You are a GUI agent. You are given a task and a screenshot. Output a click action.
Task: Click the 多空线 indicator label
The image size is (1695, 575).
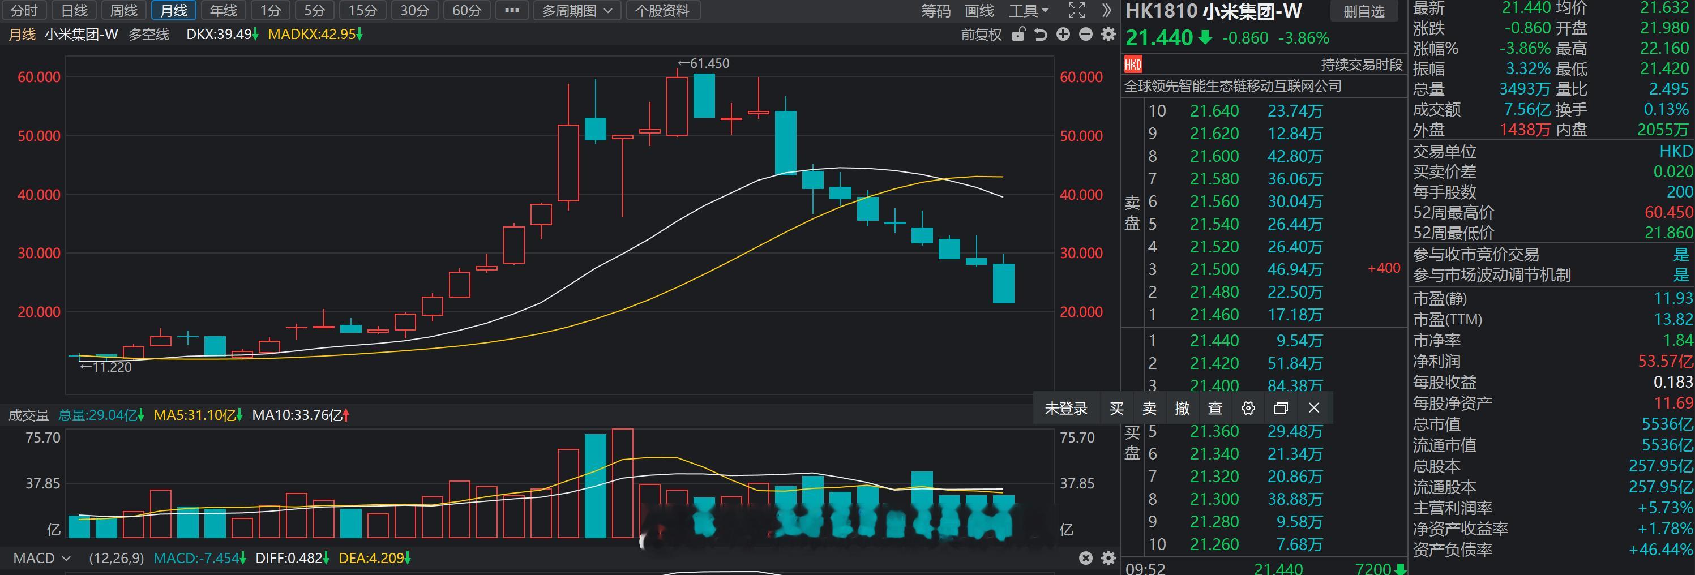(x=149, y=34)
